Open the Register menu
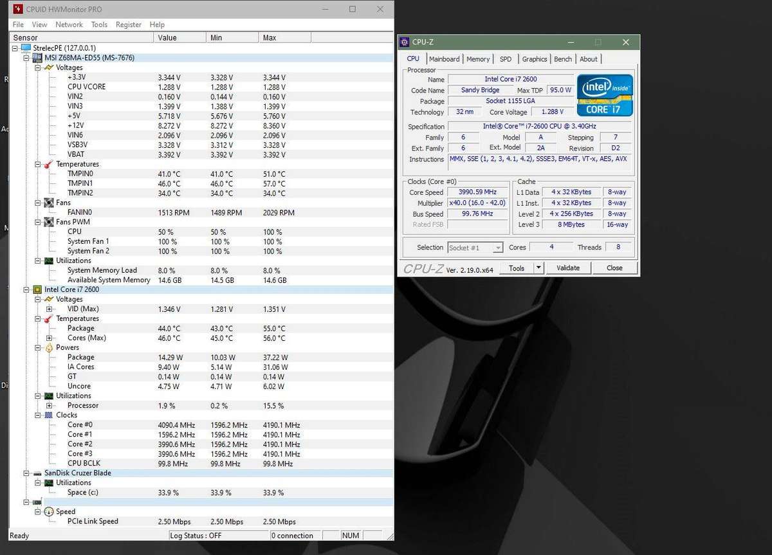 [129, 24]
